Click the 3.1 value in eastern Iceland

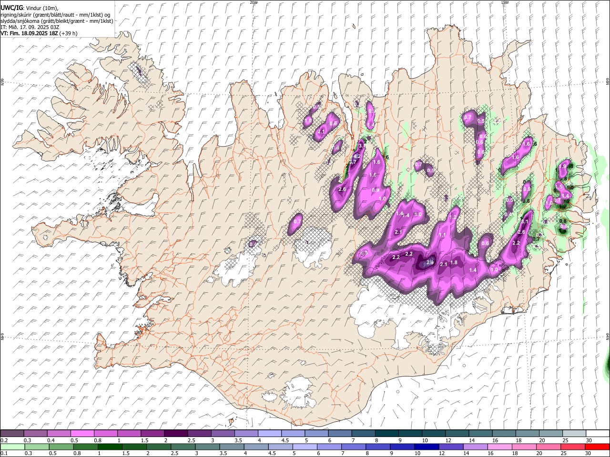point(525,221)
